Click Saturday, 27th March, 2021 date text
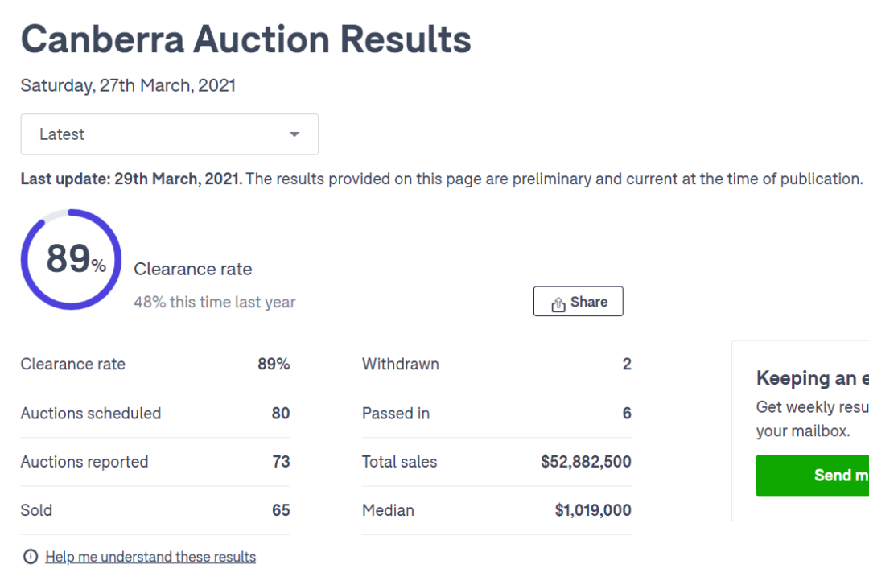The width and height of the screenshot is (869, 585). [128, 85]
